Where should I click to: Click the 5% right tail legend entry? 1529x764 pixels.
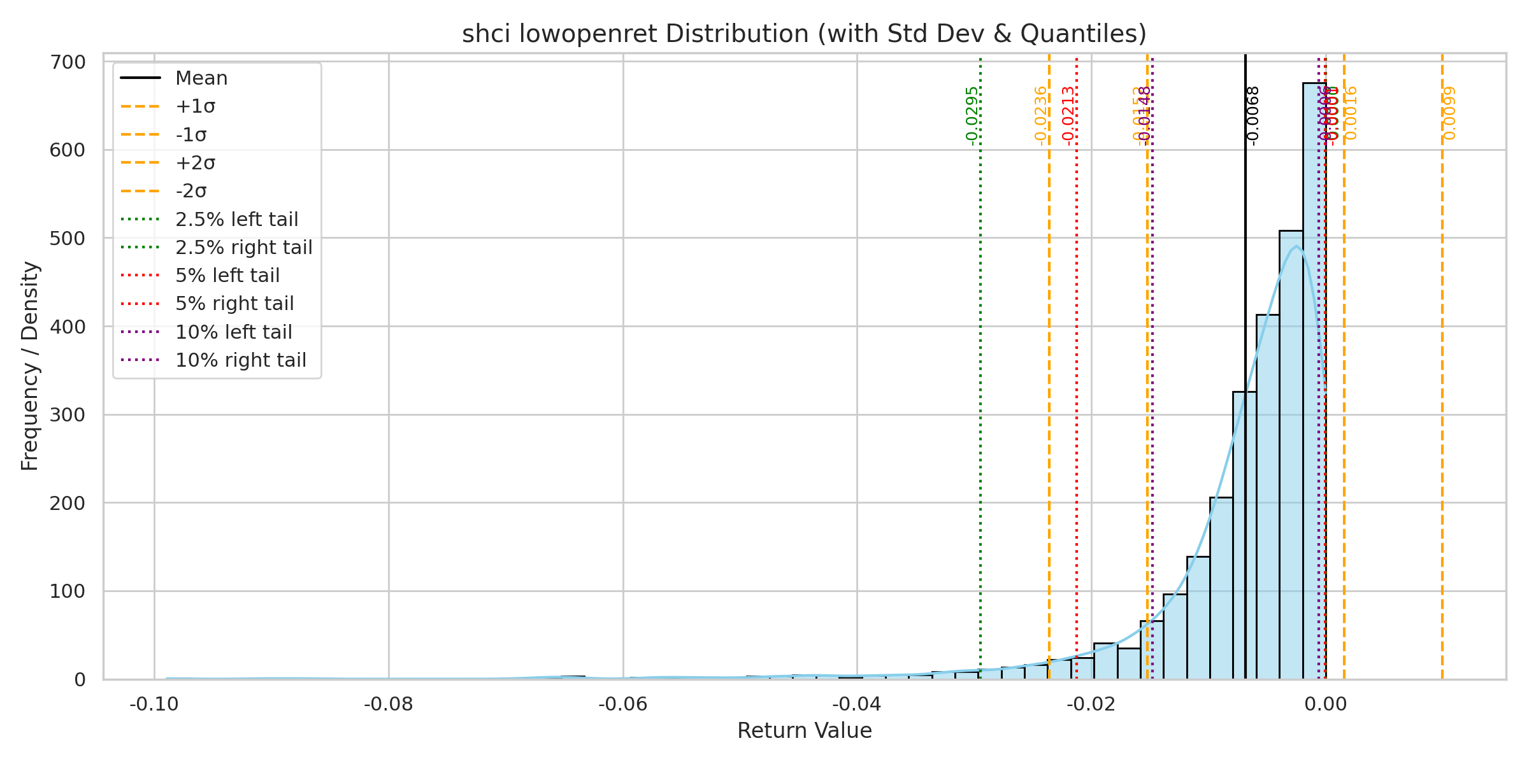click(234, 304)
